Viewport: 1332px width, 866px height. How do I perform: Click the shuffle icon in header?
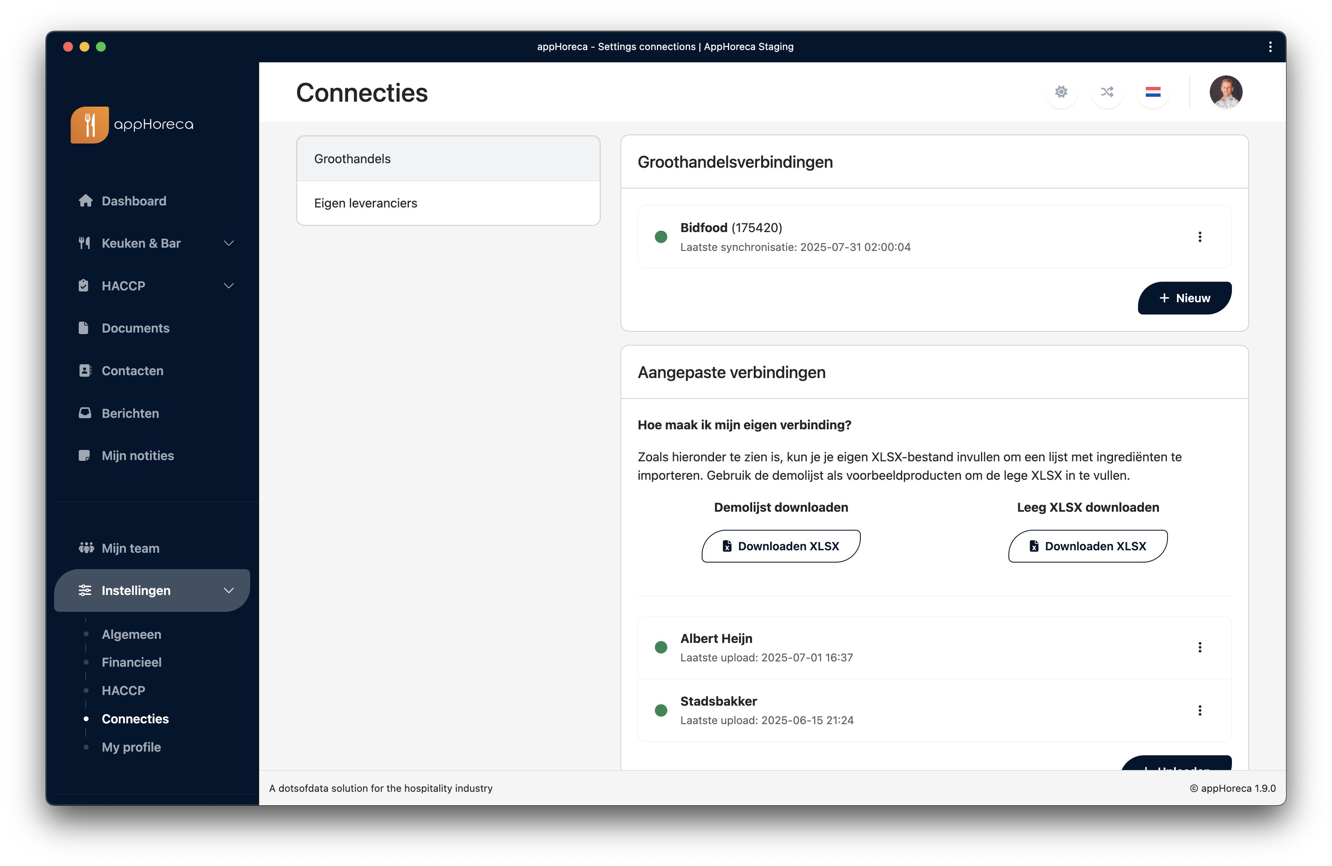click(x=1106, y=92)
